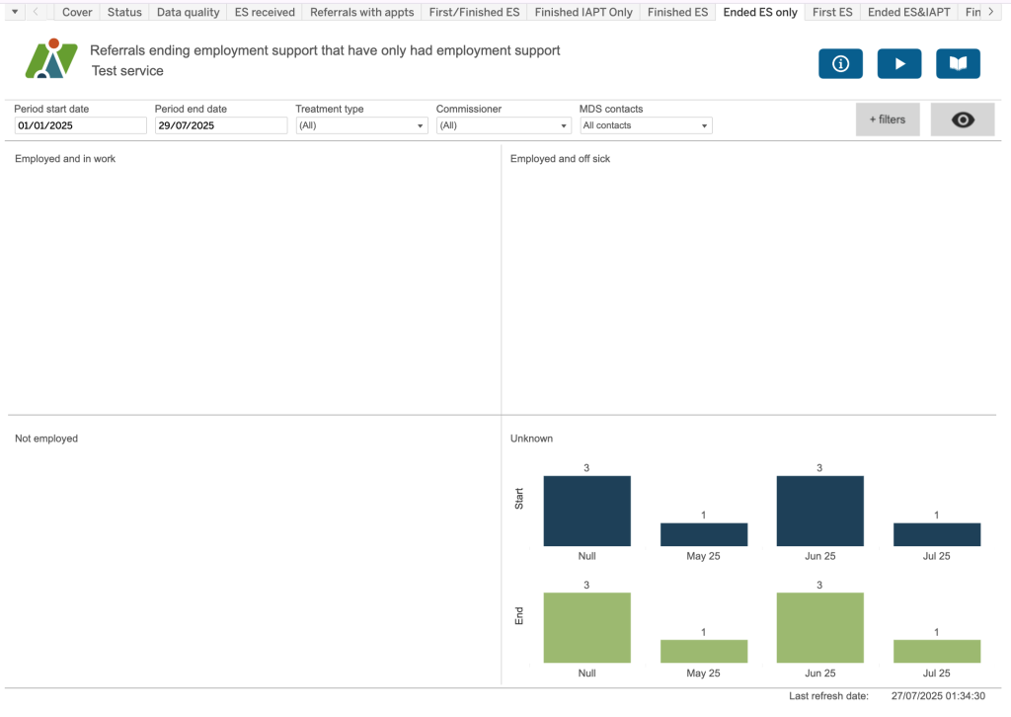Open the Finished IAPT Only tab
The width and height of the screenshot is (1011, 717).
583,12
